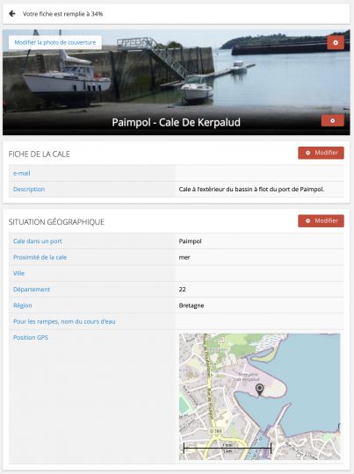354x474 pixels.
Task: Click the Paimpol - Cale De Kerpalud title
Action: click(x=176, y=122)
